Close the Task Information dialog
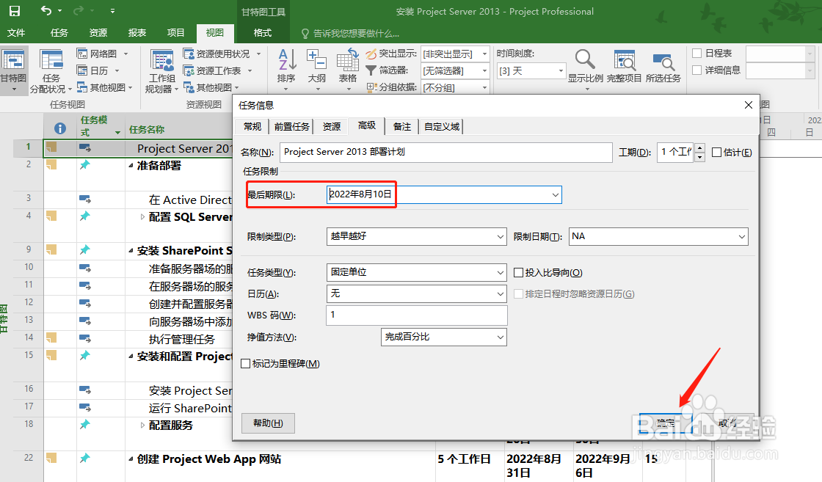This screenshot has height=482, width=822. coord(748,105)
